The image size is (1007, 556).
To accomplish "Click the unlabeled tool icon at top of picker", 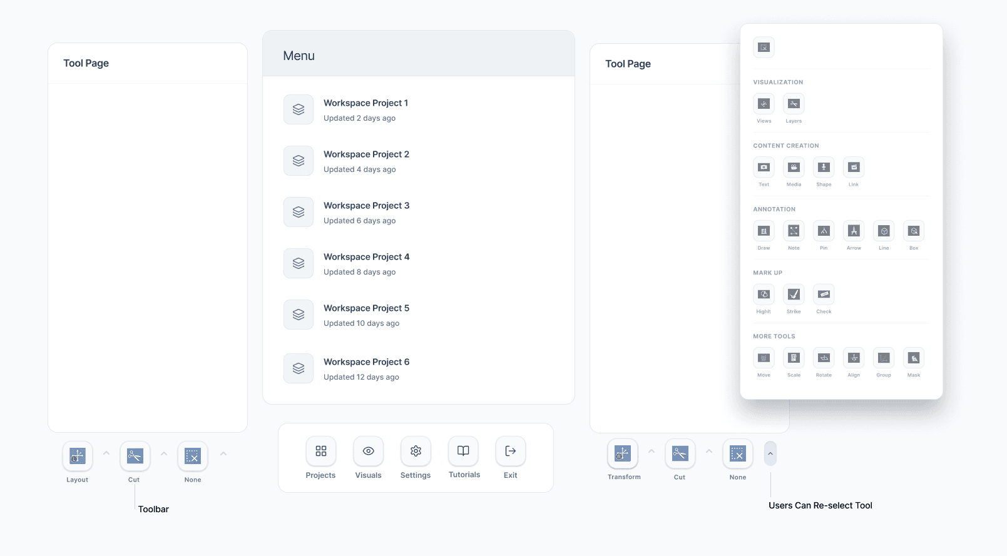I will [x=764, y=48].
